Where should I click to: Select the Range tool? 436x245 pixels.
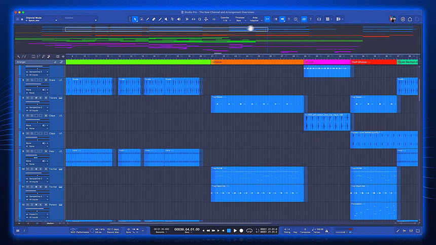(141, 19)
